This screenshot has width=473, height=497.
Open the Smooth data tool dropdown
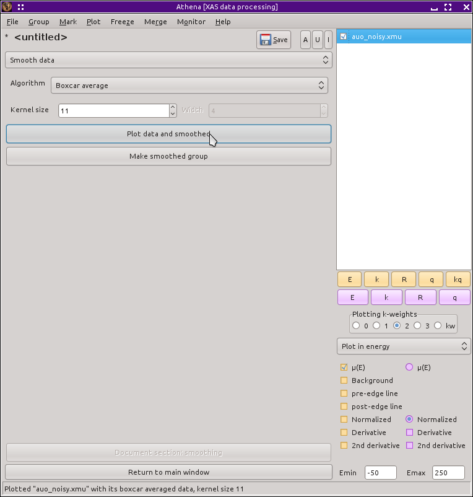[168, 60]
